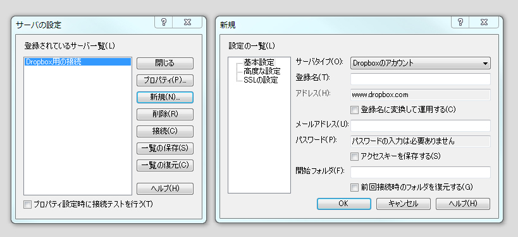
Task: Click help question mark in 新規 window
Action: click(x=460, y=22)
